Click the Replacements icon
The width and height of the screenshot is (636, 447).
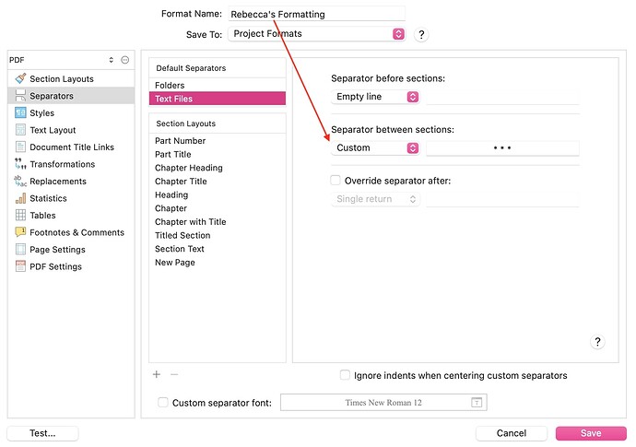tap(20, 181)
